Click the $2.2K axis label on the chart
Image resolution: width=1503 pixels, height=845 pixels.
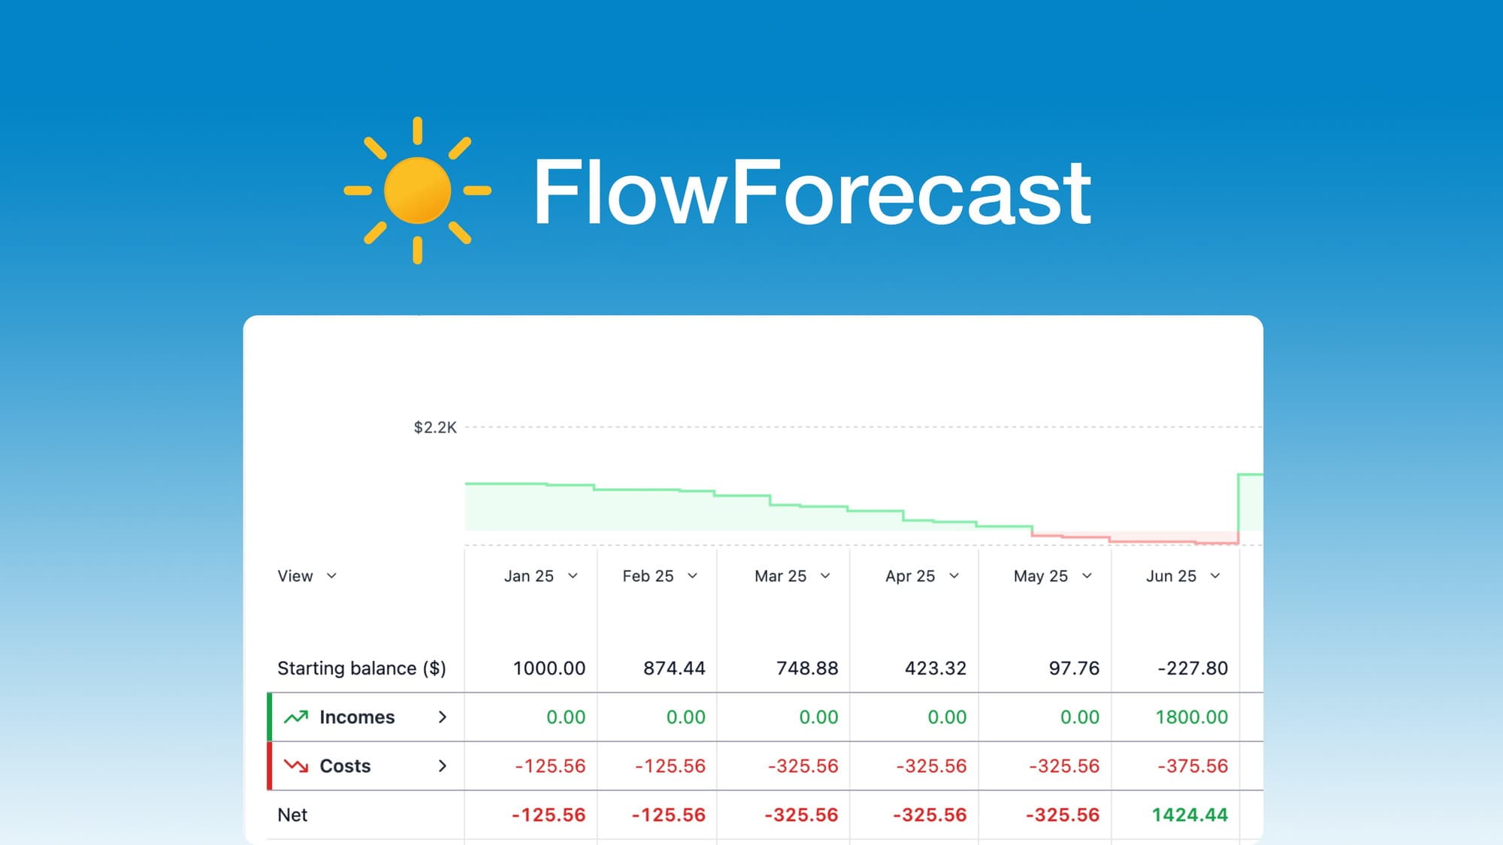(434, 428)
